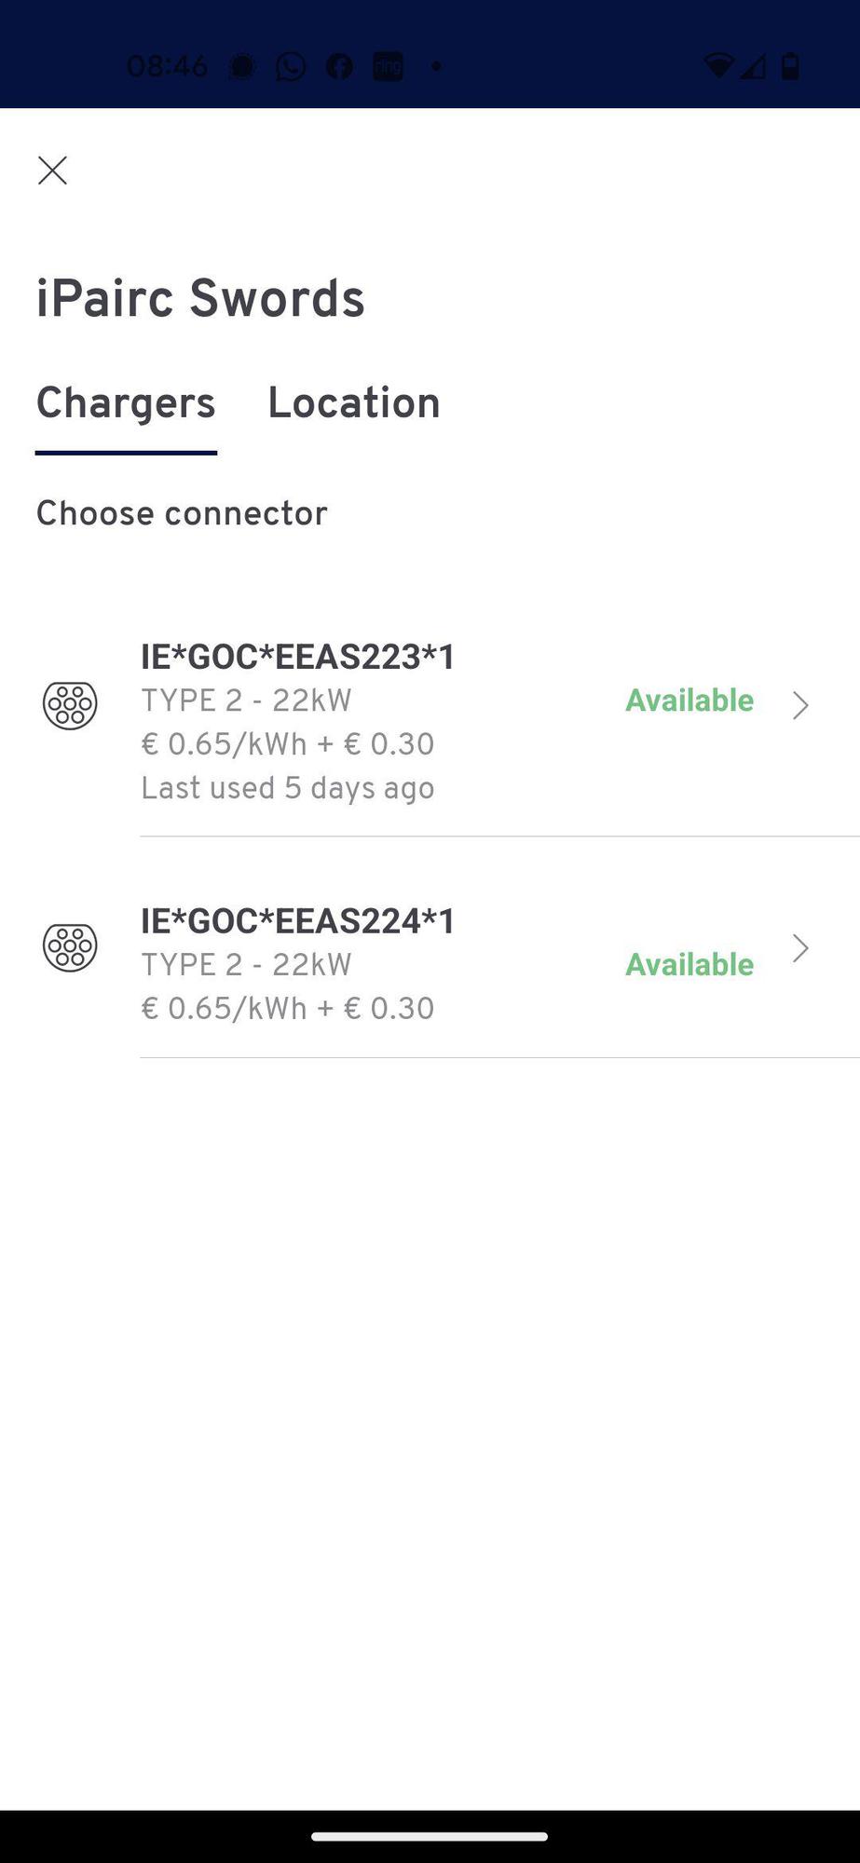Screen dimensions: 860x1863
Task: Tap Available status on EEAS224 charger
Action: coord(689,964)
